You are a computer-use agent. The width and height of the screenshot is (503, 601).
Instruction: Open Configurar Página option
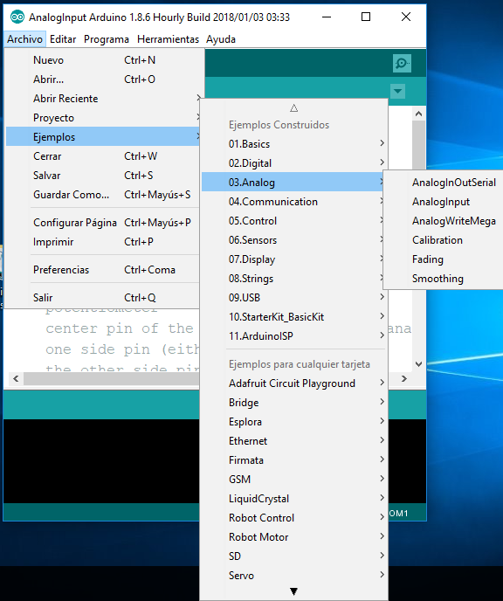103,223
